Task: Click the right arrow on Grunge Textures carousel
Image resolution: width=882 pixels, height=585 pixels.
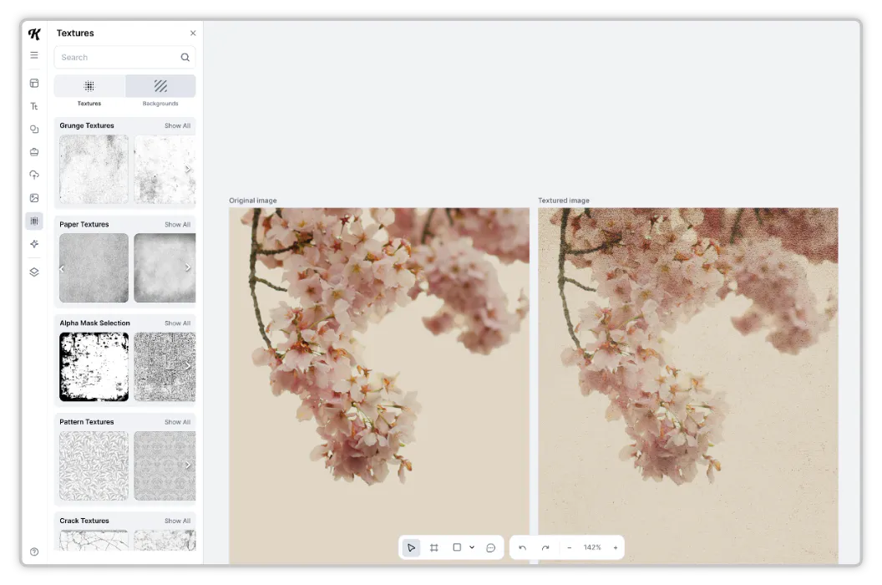Action: (x=190, y=170)
